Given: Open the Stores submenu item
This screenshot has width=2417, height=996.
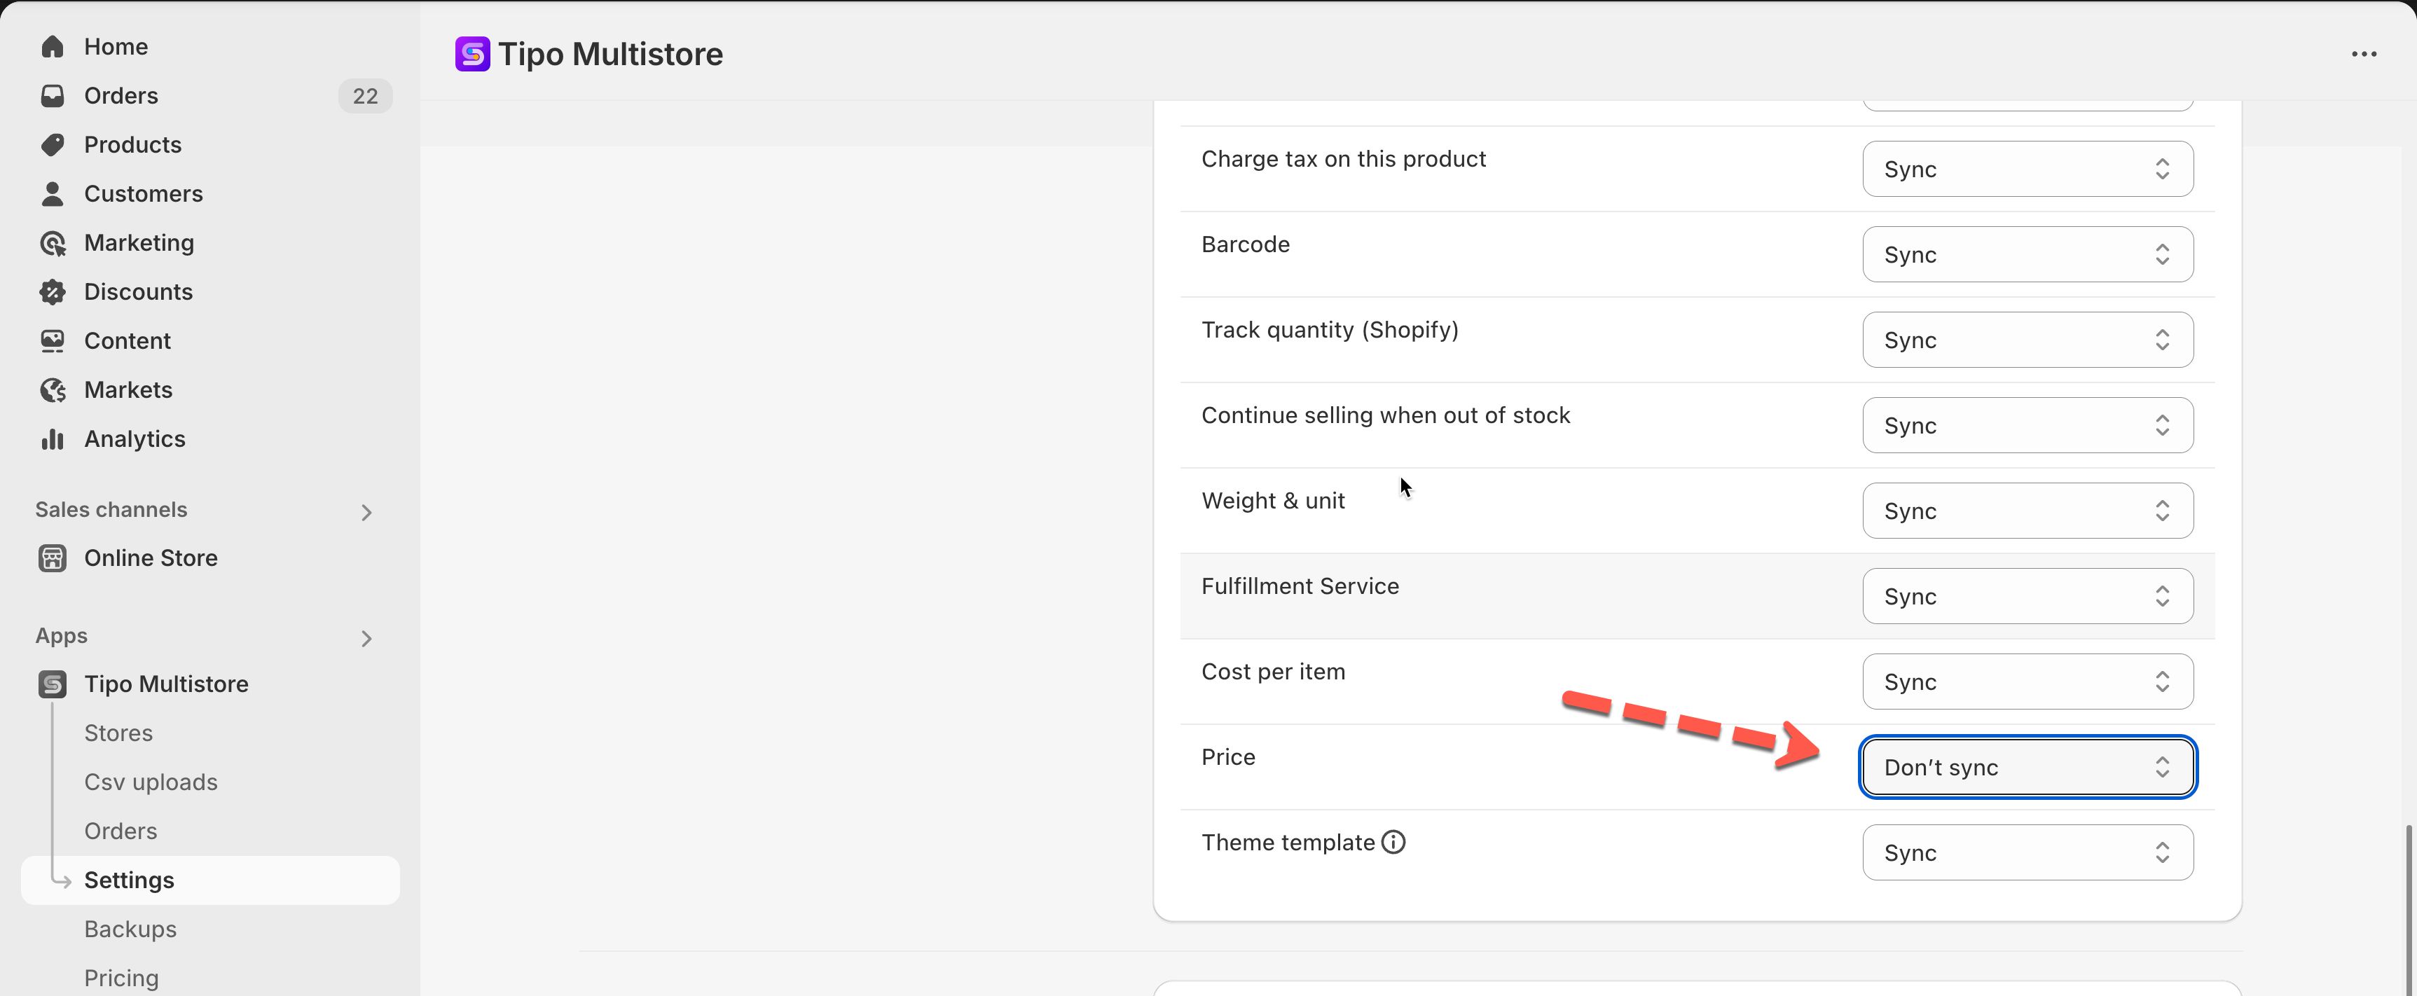Looking at the screenshot, I should 118,733.
